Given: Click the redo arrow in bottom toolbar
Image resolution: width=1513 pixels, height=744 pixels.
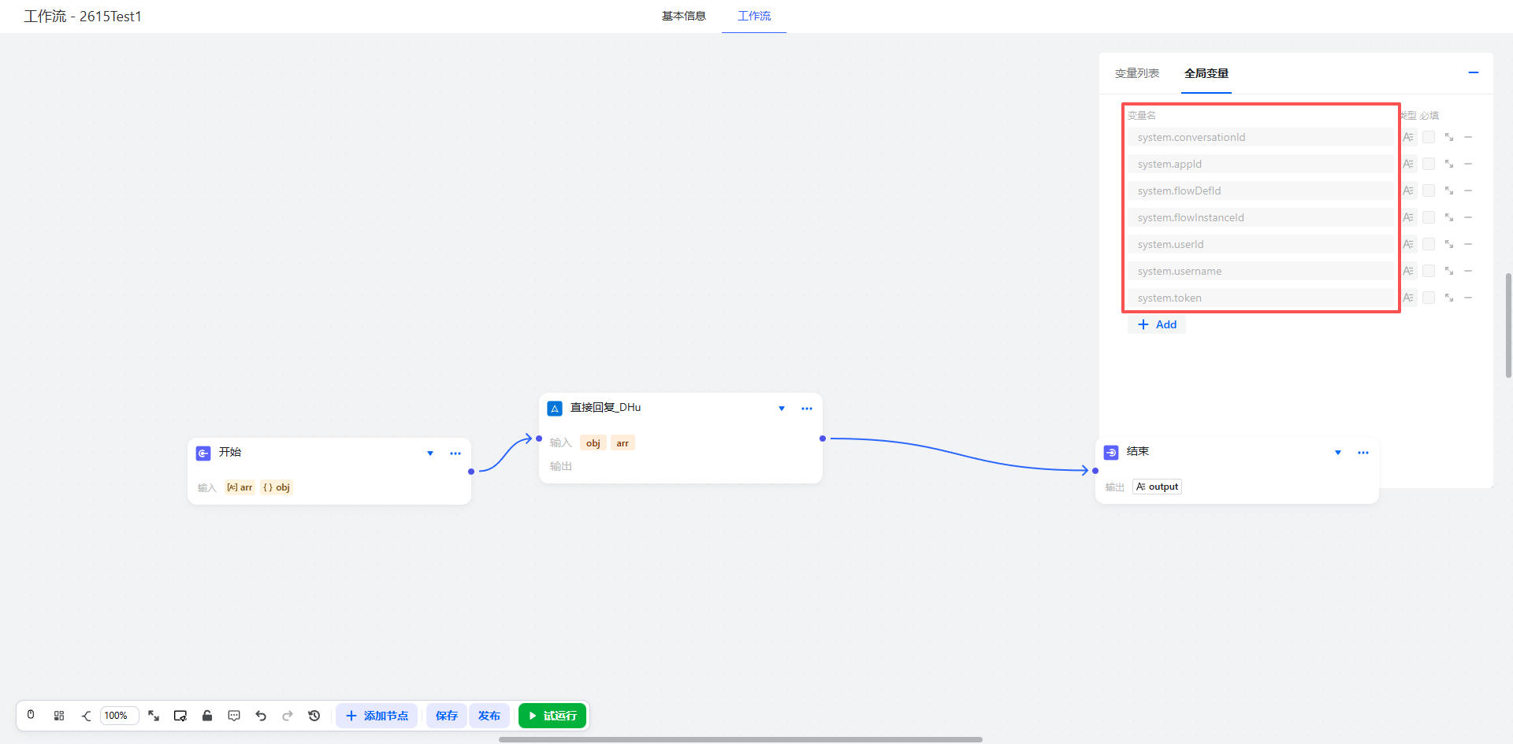Looking at the screenshot, I should coord(288,716).
